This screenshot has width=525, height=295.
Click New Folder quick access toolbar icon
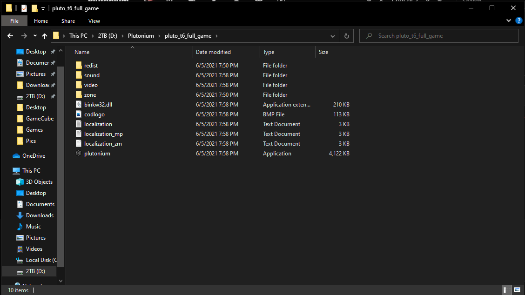pyautogui.click(x=34, y=8)
